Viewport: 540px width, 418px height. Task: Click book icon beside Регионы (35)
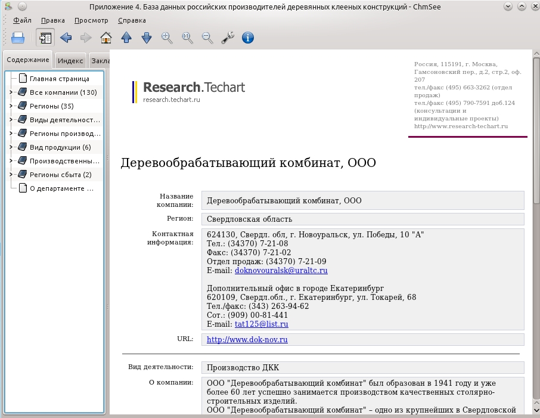[x=23, y=106]
